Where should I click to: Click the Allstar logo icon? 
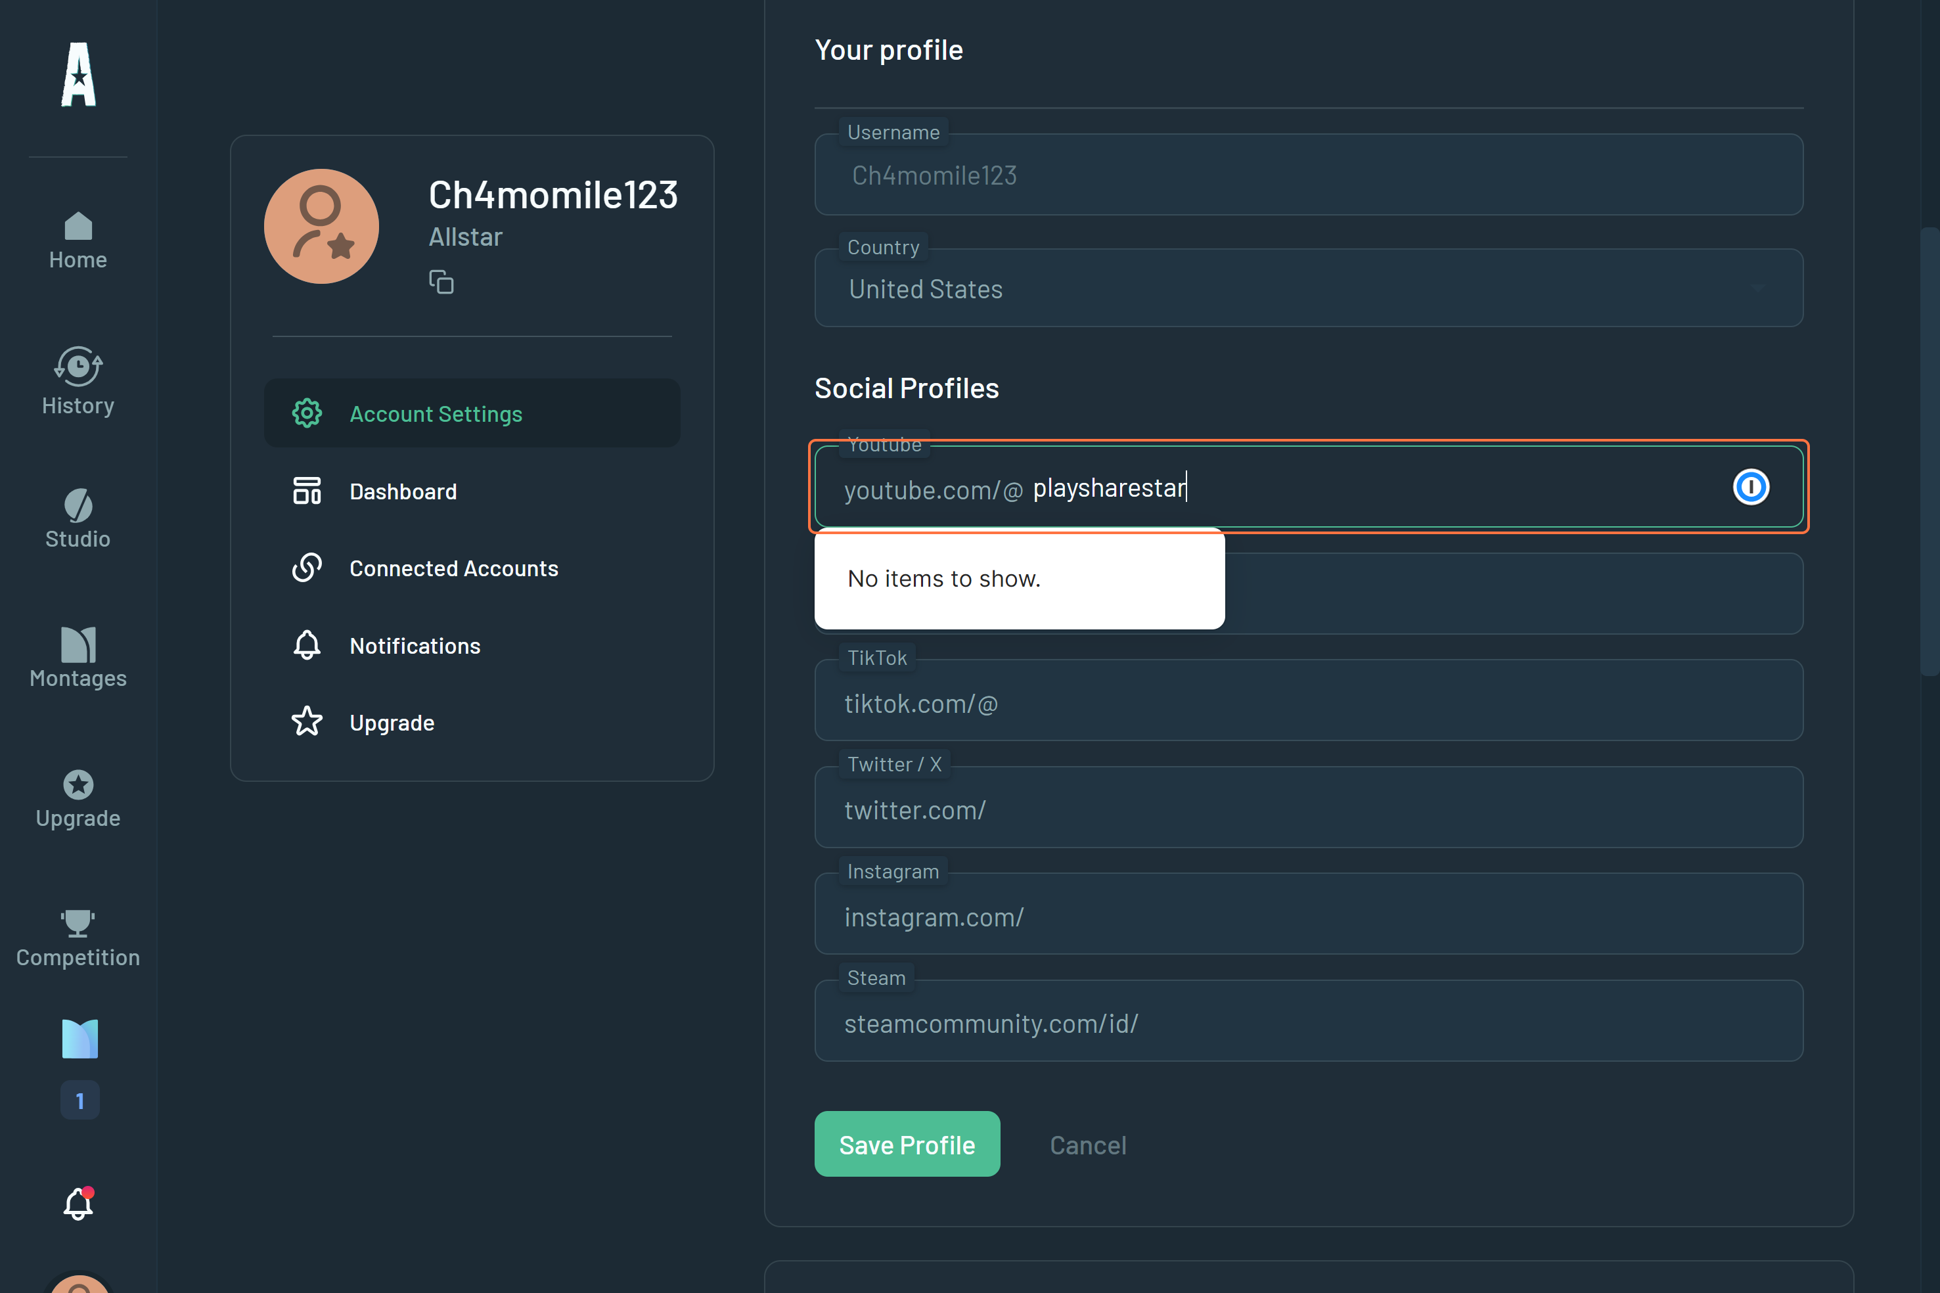tap(78, 75)
